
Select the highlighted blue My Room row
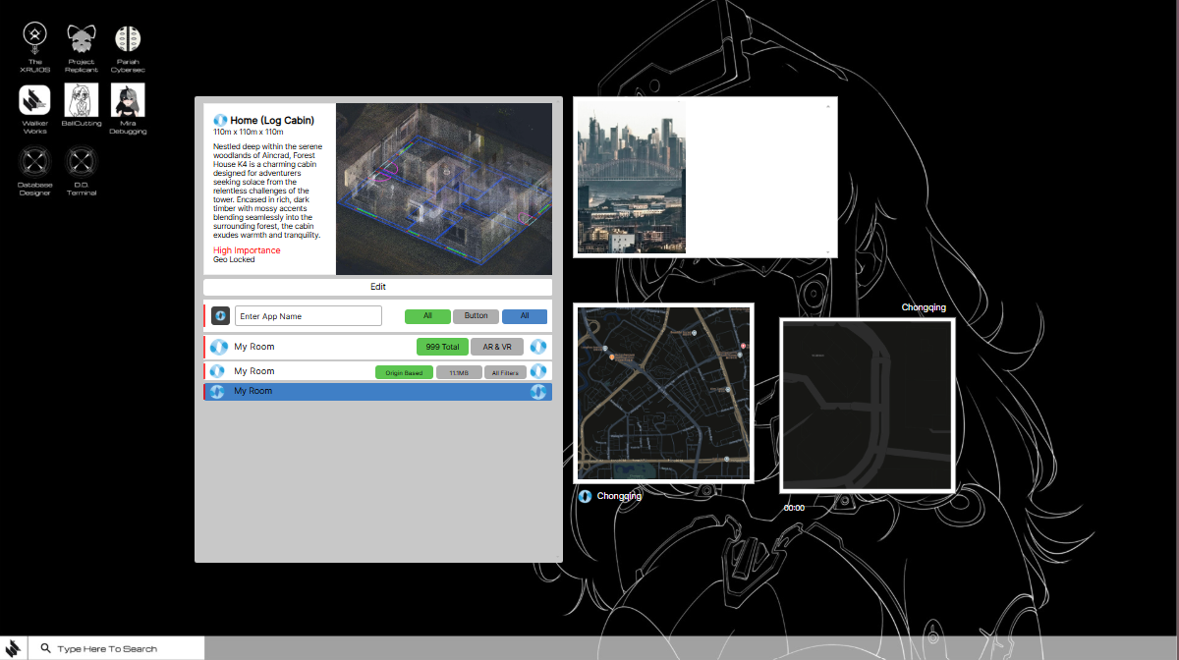(378, 392)
